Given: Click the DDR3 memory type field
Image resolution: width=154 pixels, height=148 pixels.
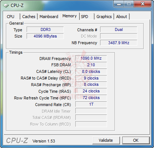Looking at the screenshot, I should click(x=45, y=29).
